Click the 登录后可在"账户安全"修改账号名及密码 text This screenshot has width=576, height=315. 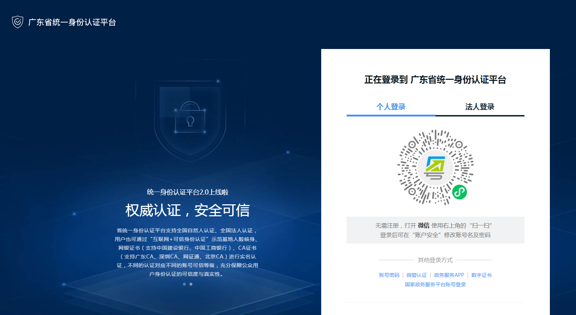click(x=435, y=235)
